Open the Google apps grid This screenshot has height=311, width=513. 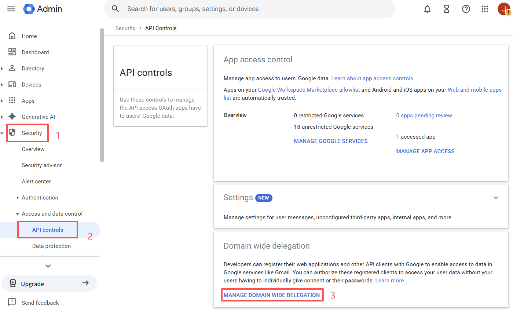(x=485, y=9)
